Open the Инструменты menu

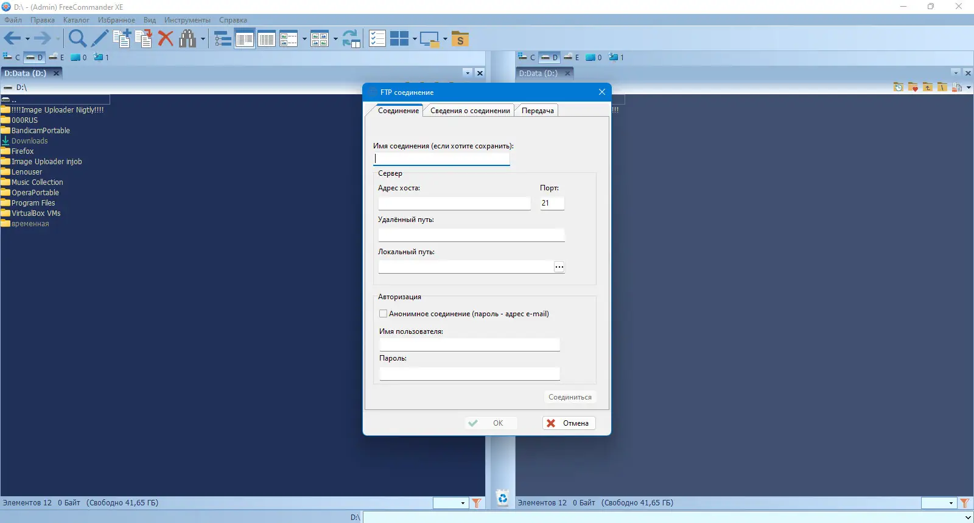point(187,20)
